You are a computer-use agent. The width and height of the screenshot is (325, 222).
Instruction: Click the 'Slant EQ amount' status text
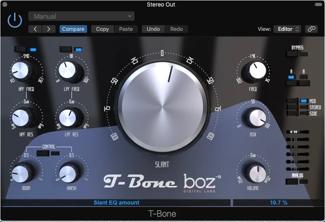tap(116, 203)
